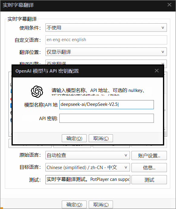Open the 原始语言 dropdown showing 自动检查
Image resolution: width=176 pixels, height=209 pixels.
88,155
